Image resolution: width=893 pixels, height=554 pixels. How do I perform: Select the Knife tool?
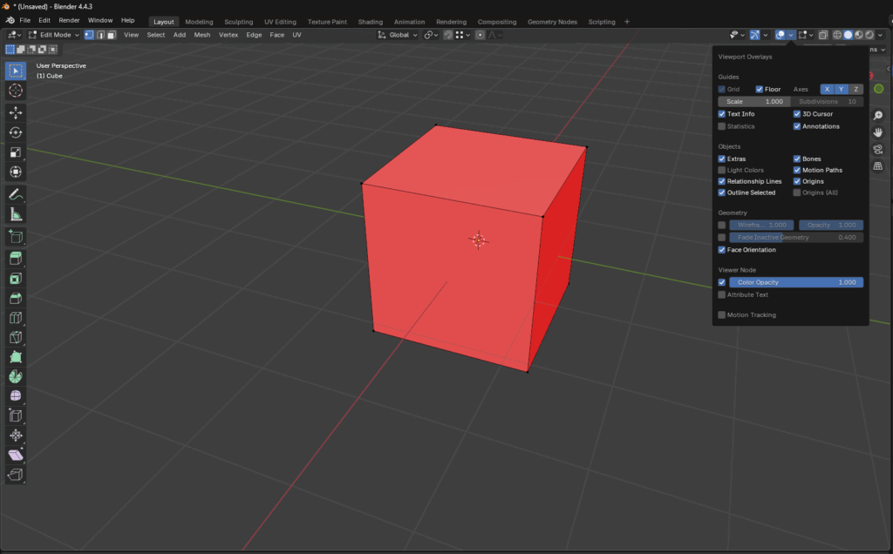coord(16,337)
